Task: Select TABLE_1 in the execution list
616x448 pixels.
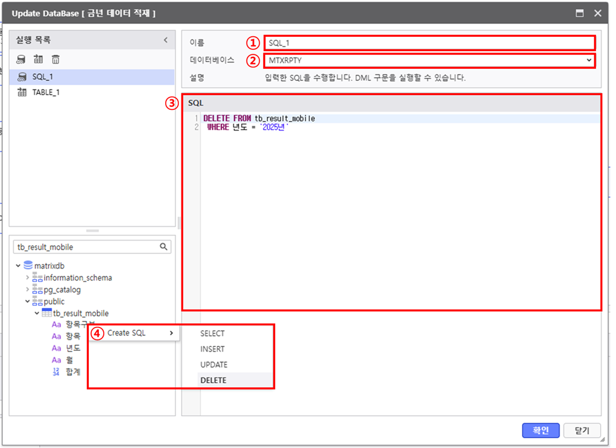Action: click(46, 92)
